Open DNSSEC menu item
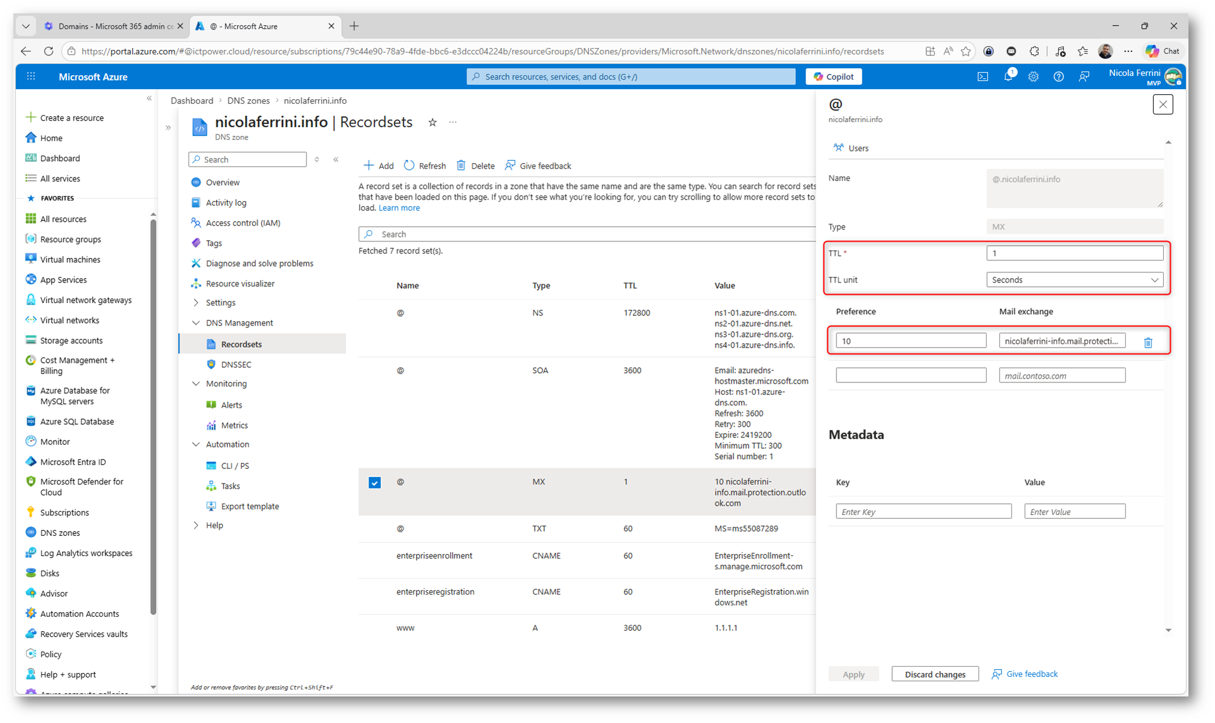1215x723 pixels. 236,365
